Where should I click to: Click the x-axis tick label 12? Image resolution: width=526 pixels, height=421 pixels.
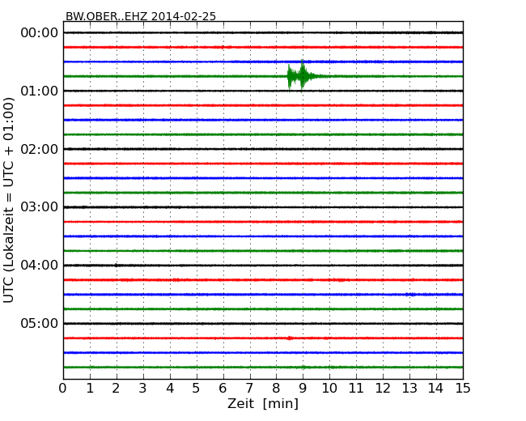(383, 389)
